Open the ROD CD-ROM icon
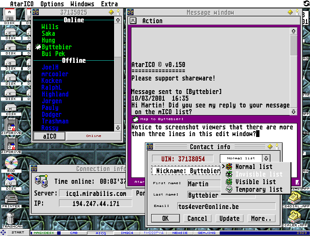Image resolution: width=310 pixels, height=236 pixels. 11,165
